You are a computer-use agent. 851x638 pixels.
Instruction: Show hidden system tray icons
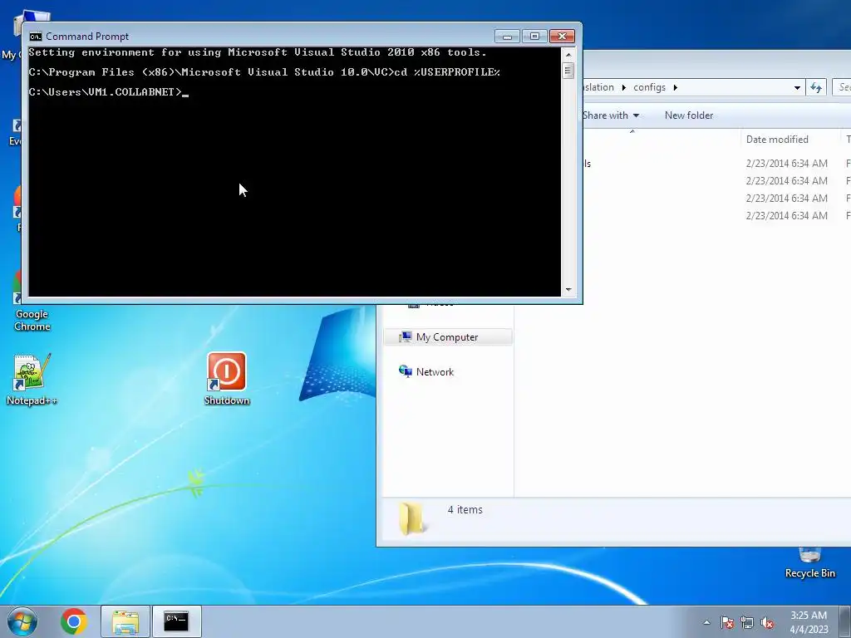pos(706,622)
